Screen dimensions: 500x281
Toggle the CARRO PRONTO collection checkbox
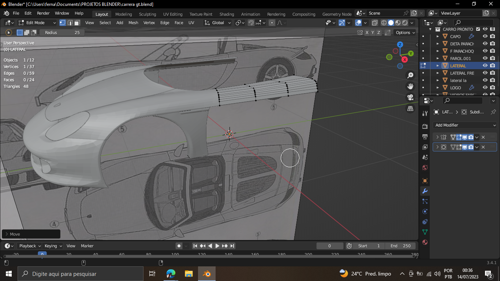tap(478, 29)
